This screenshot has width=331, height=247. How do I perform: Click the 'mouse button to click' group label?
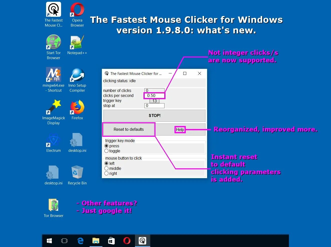coord(123,158)
